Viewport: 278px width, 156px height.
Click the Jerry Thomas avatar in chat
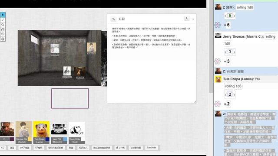[x=218, y=36]
